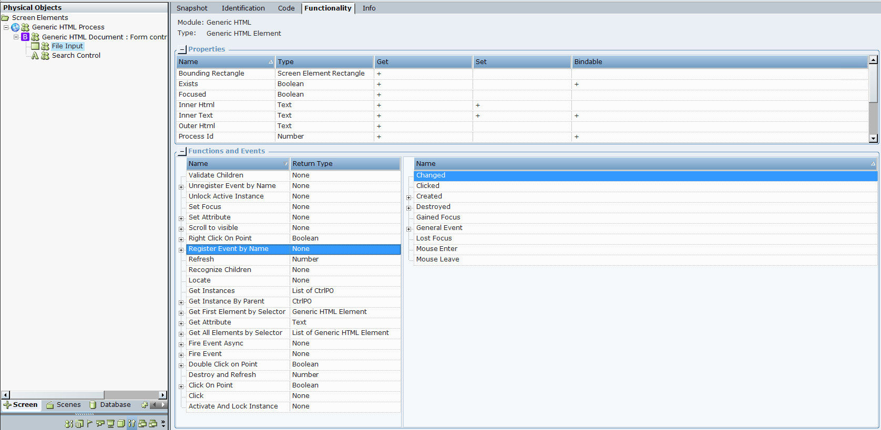Expand the General Event node
This screenshot has width=881, height=430.
(408, 228)
